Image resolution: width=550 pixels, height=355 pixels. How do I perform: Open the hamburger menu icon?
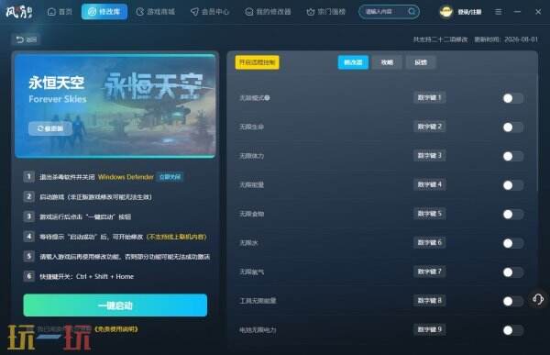(x=498, y=12)
